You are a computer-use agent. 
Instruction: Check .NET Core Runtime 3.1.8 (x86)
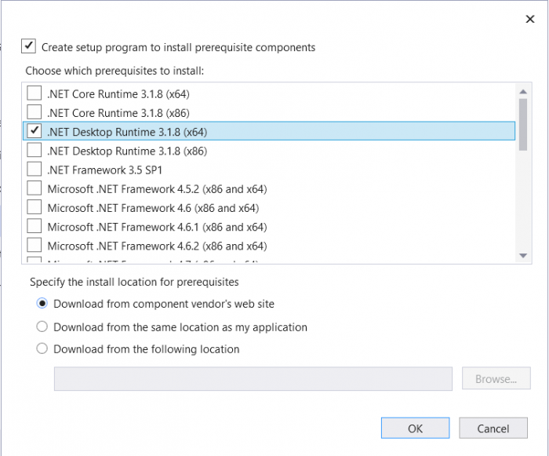[35, 112]
